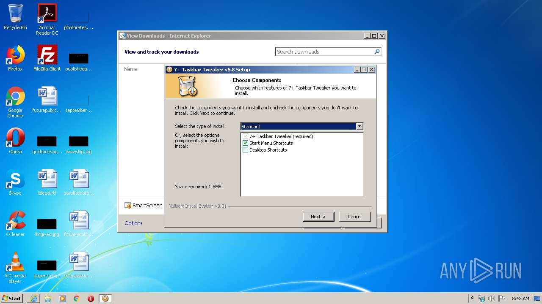Open Options link in View Downloads
This screenshot has width=542, height=304.
(x=133, y=223)
